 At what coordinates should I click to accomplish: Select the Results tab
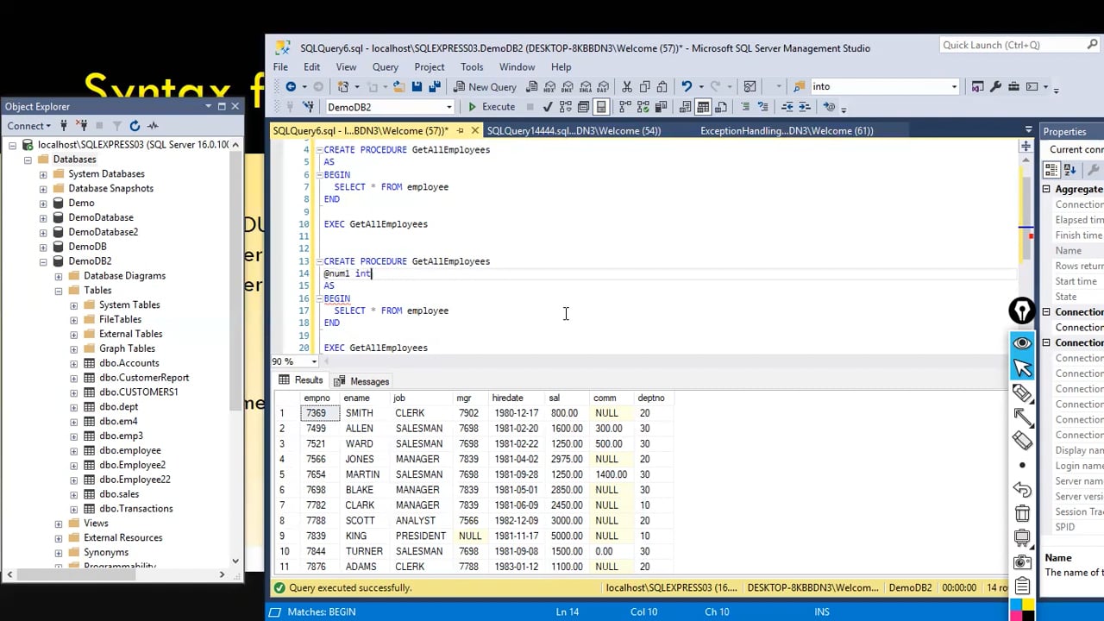[300, 380]
